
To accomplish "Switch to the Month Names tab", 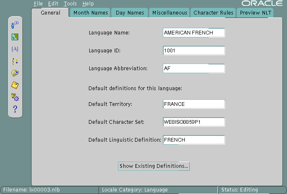I will tap(91, 13).
